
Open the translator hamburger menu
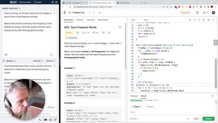tap(56, 2)
